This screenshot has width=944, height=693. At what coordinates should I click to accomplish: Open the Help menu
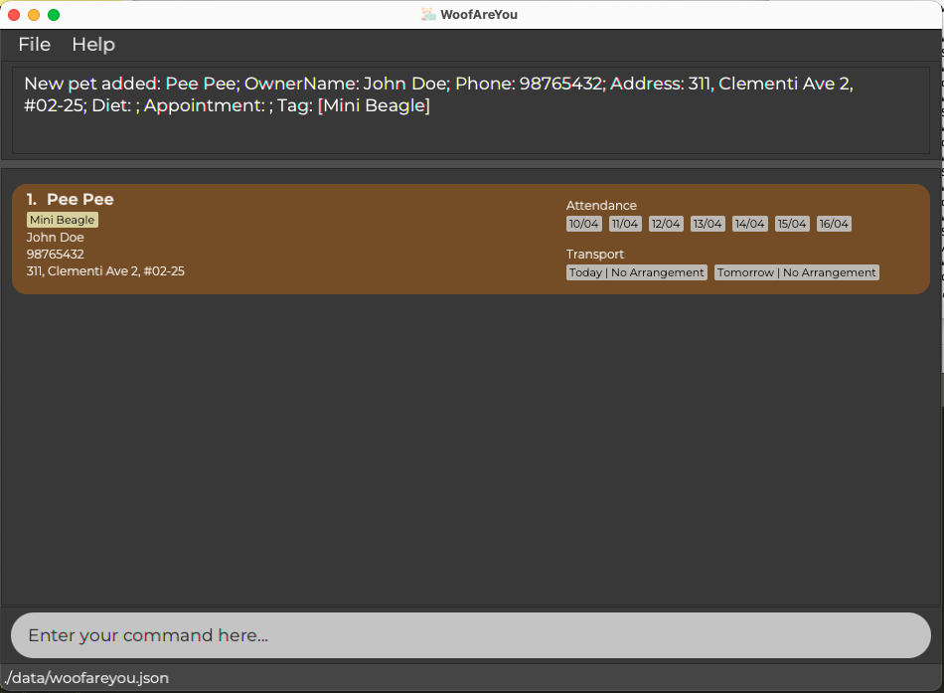[93, 45]
